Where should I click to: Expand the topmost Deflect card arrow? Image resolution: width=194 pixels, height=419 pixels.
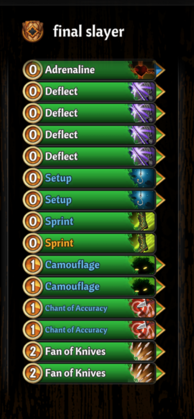(160, 92)
